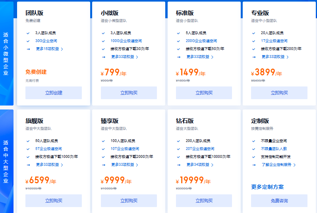Click the arrow icon before 更多33项权益 in 标准版
This screenshot has width=317, height=213.
point(179,57)
